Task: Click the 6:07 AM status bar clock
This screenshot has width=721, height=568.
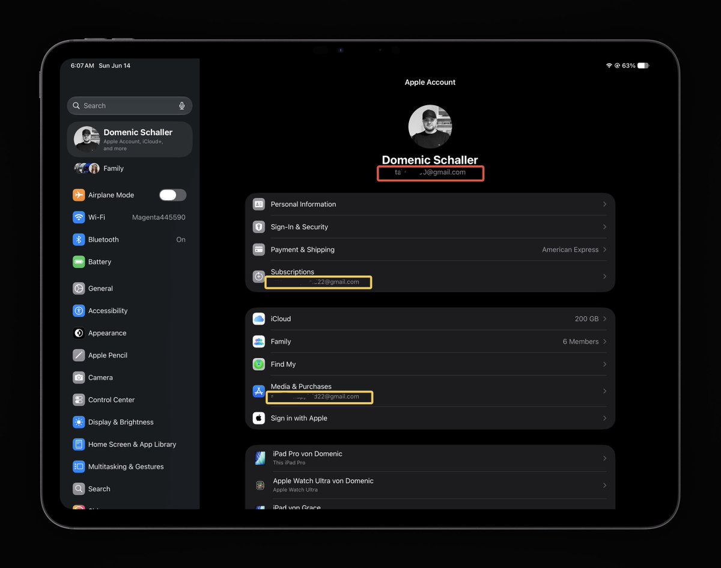Action: (82, 66)
